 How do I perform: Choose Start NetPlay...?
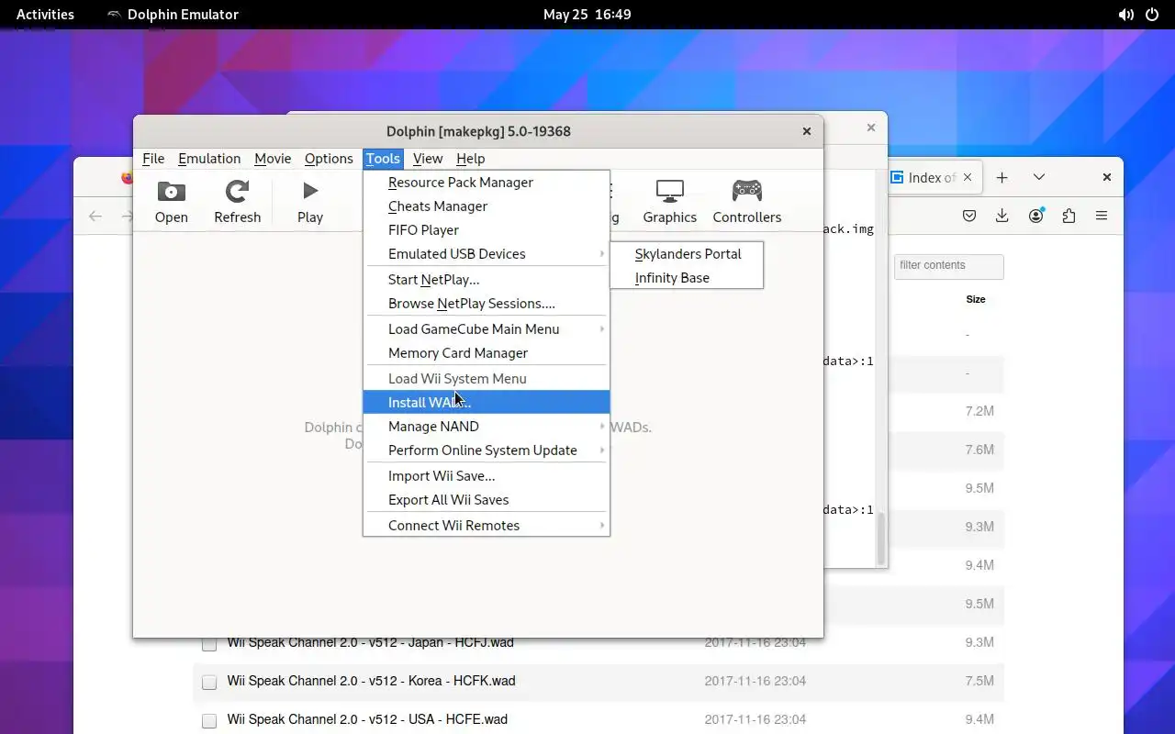coord(487,279)
